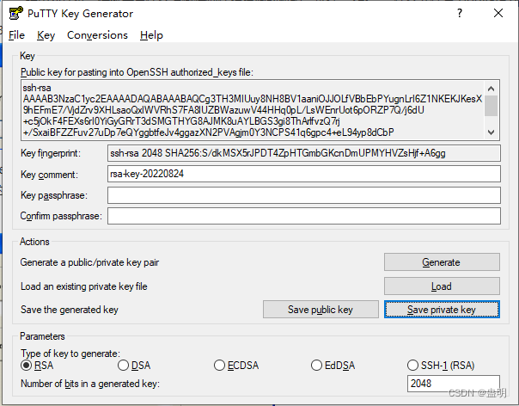Close the PuTTY Key Generator window
The height and width of the screenshot is (406, 519).
(x=498, y=13)
